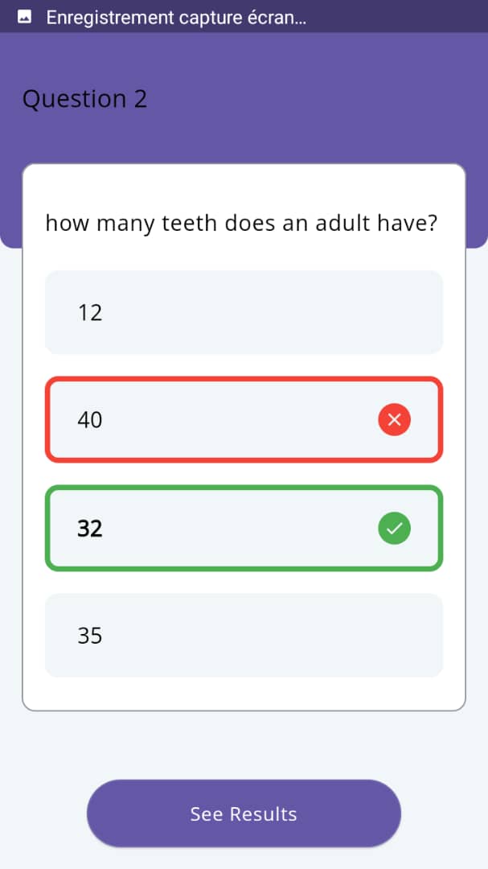Image resolution: width=488 pixels, height=869 pixels.
Task: Tap the green checkmark icon on answer 32
Action: (x=395, y=528)
